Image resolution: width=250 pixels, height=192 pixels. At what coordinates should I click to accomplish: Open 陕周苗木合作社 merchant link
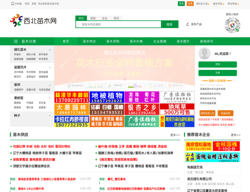click(208, 98)
